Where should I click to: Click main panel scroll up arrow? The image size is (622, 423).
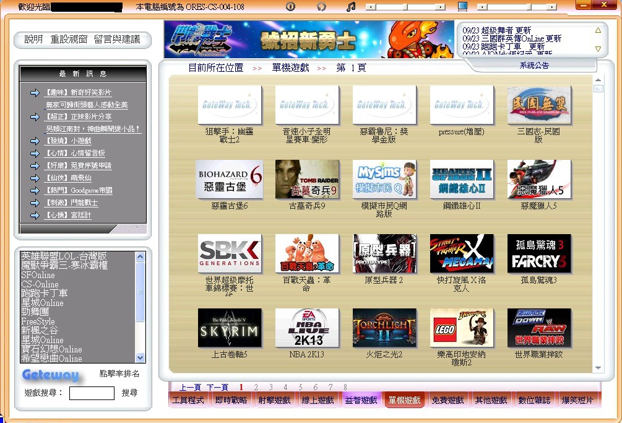[598, 80]
